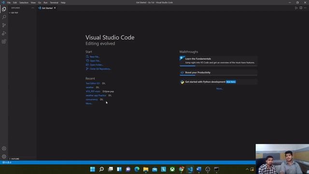The image size is (309, 174).
Task: Click the Split Editor icon
Action: [x=301, y=8]
